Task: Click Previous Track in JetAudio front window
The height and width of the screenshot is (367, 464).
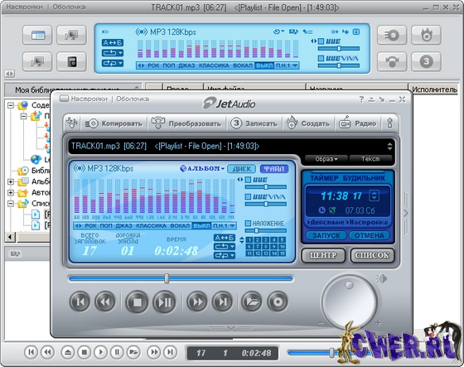Action: [x=80, y=302]
